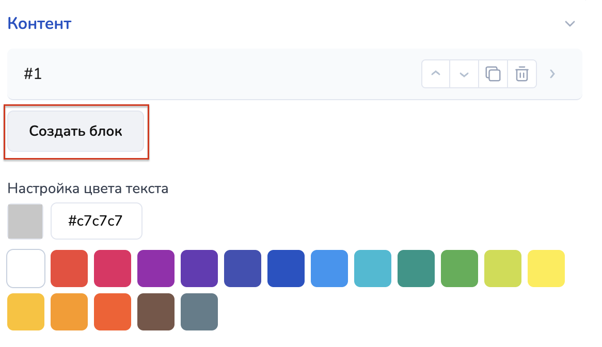Choose the blue-gray color swatch
The width and height of the screenshot is (602, 347).
tap(199, 312)
